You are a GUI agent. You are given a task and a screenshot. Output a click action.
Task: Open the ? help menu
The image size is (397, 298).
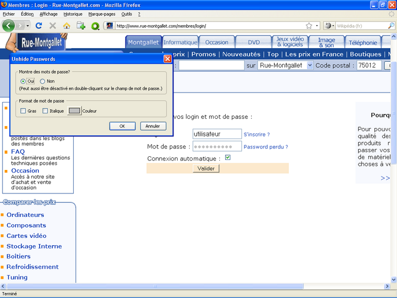pyautogui.click(x=139, y=14)
